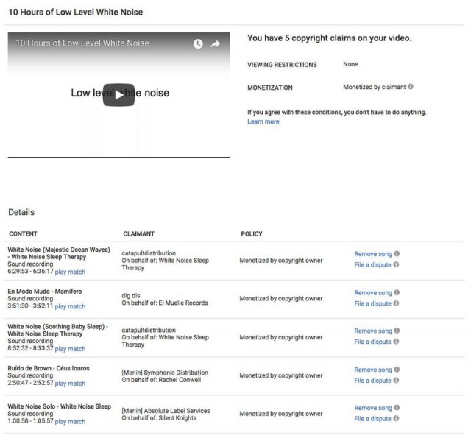
Task: Play match for Soothing Baby Sleep
Action: 70,349
